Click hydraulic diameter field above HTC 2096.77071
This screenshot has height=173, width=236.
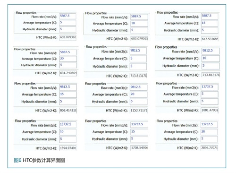209,139
